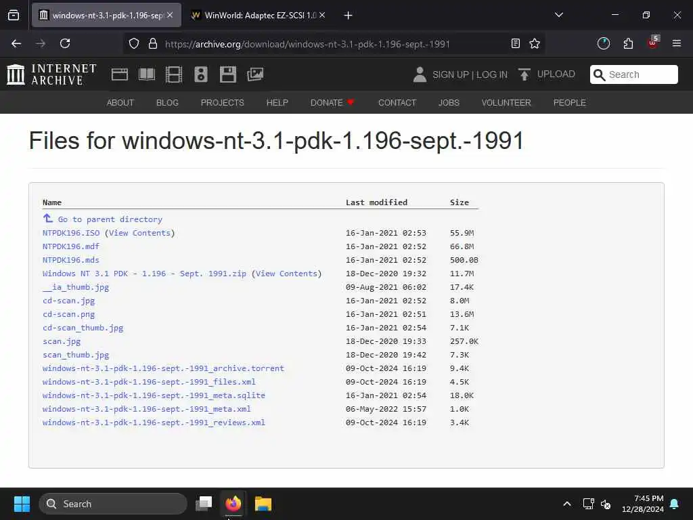Image resolution: width=693 pixels, height=520 pixels.
Task: Open the ABOUT menu item
Action: [x=120, y=103]
